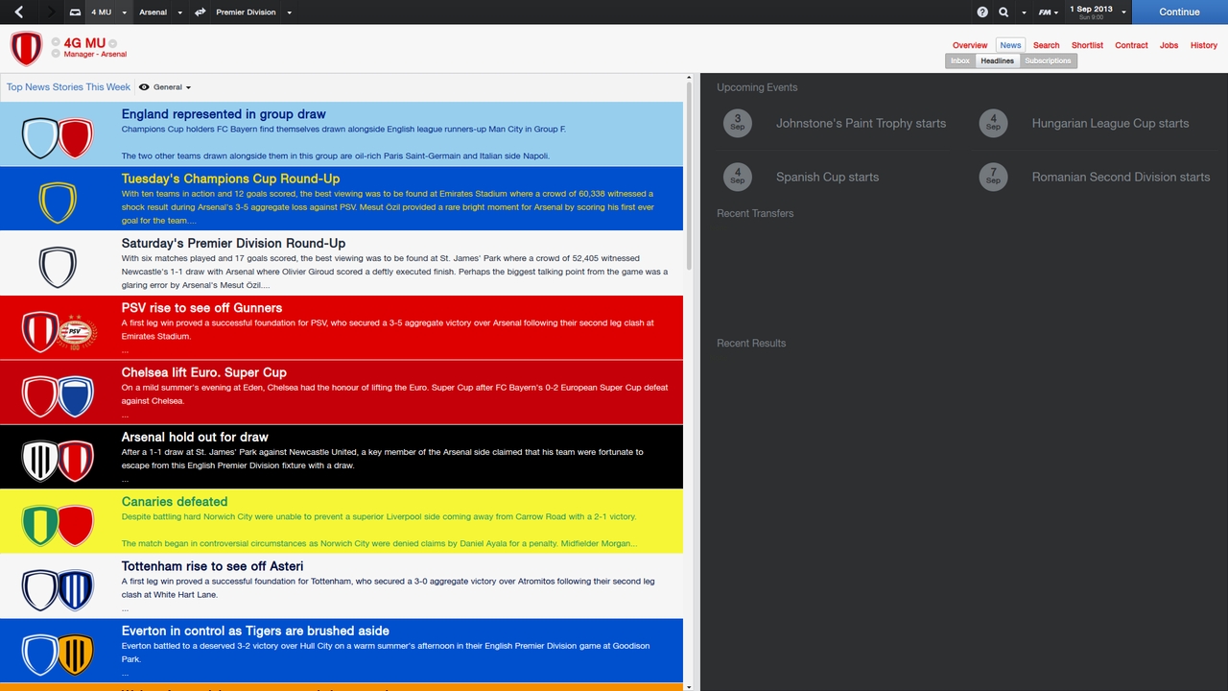Open the FM menu dropdown
Viewport: 1228px width, 691px height.
click(1048, 12)
